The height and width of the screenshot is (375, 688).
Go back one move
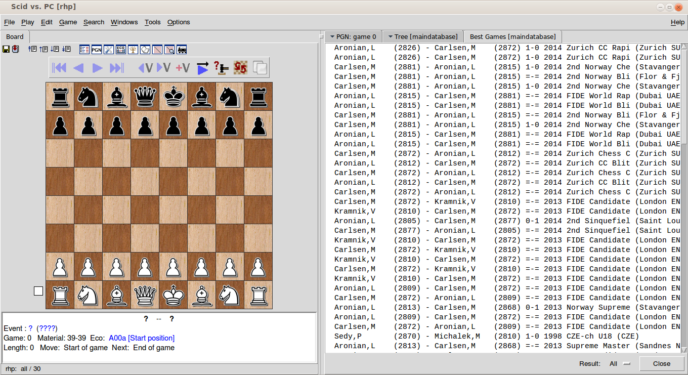point(78,68)
